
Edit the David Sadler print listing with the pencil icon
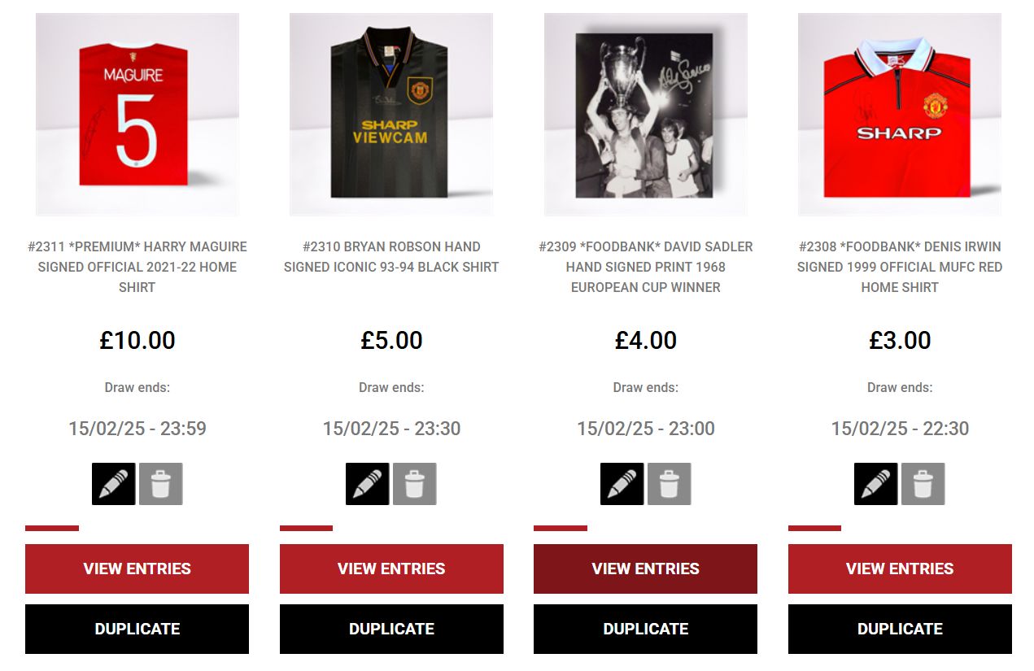click(x=622, y=484)
